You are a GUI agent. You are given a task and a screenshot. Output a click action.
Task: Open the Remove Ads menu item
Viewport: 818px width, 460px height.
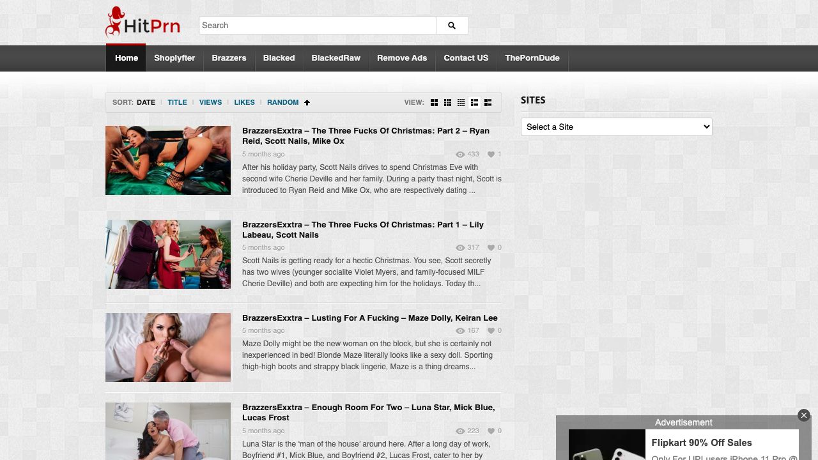(x=402, y=58)
